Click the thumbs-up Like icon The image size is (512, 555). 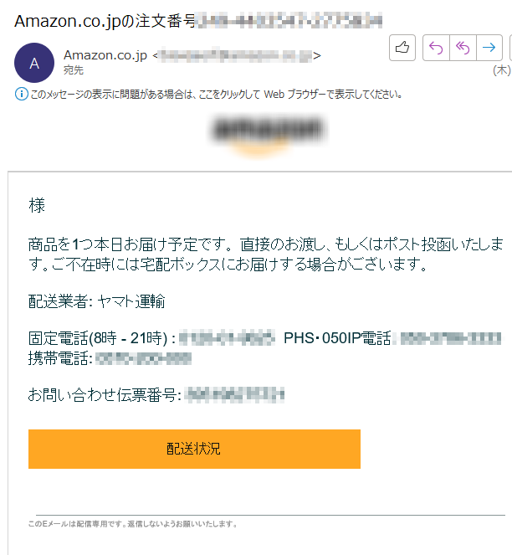pyautogui.click(x=402, y=48)
